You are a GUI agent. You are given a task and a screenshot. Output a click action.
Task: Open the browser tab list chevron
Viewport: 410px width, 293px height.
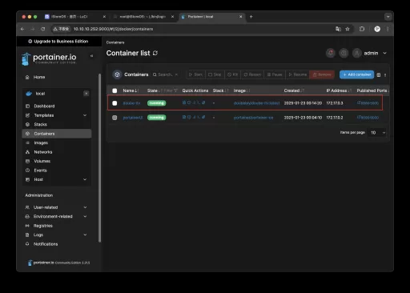tap(388, 17)
